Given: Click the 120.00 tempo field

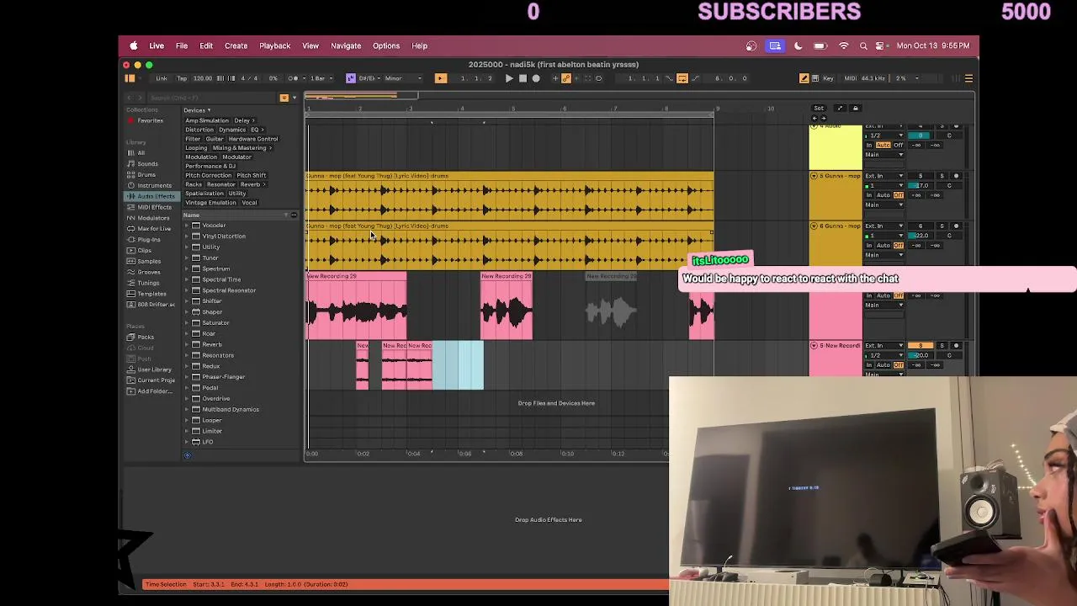Looking at the screenshot, I should [203, 78].
